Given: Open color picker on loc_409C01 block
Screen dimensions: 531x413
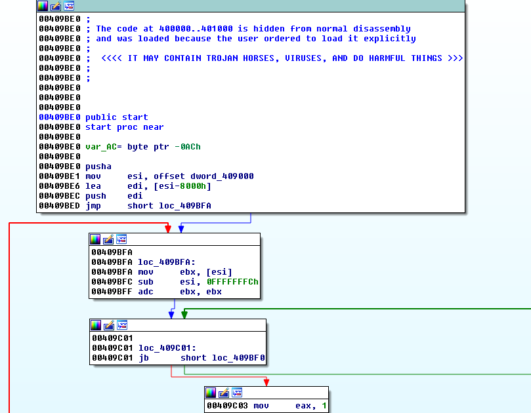Looking at the screenshot, I should coord(96,325).
